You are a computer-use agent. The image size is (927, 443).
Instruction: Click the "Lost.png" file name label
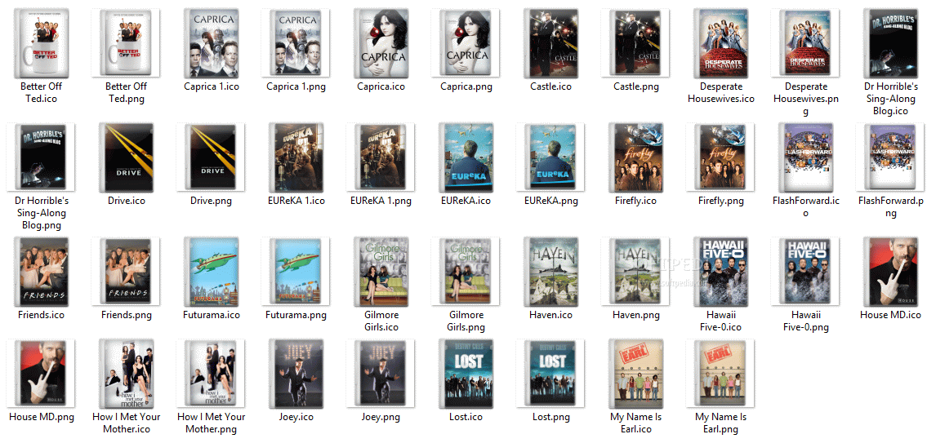[x=551, y=418]
